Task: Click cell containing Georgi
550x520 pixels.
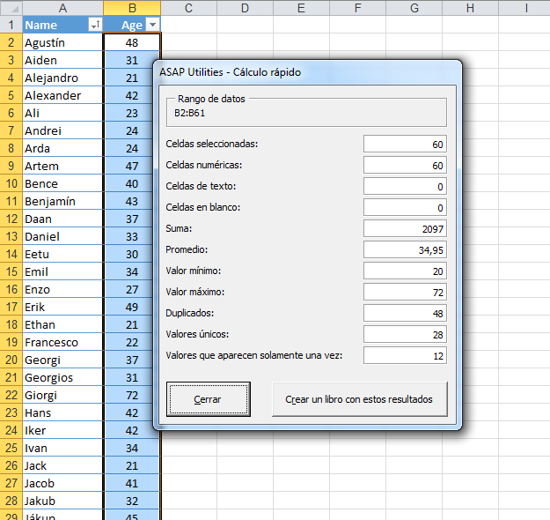Action: tap(62, 360)
